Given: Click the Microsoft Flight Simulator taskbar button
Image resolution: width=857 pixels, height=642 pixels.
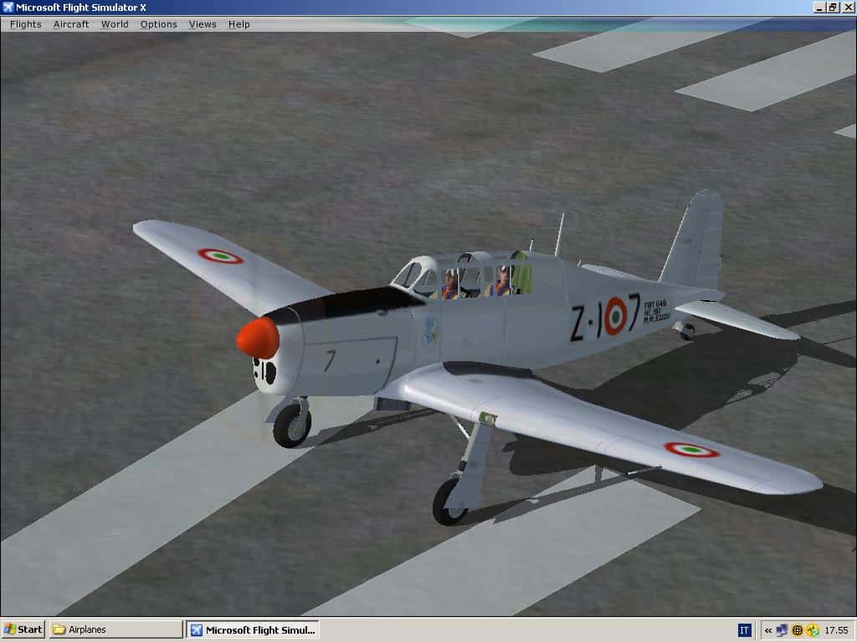Looking at the screenshot, I should click(252, 629).
